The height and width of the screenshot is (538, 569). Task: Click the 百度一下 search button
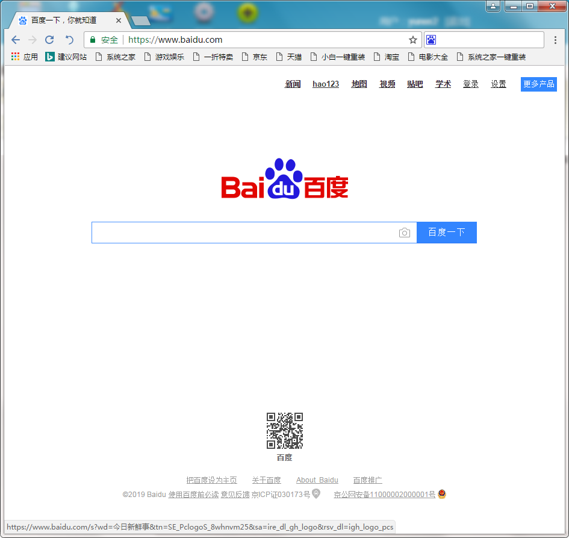(446, 233)
